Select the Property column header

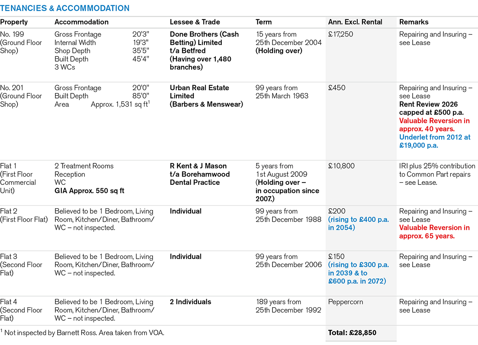pyautogui.click(x=14, y=22)
